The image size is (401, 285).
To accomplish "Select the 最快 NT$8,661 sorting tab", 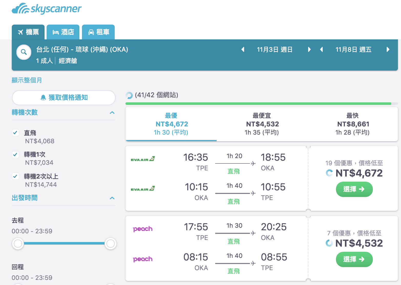I will coord(353,124).
